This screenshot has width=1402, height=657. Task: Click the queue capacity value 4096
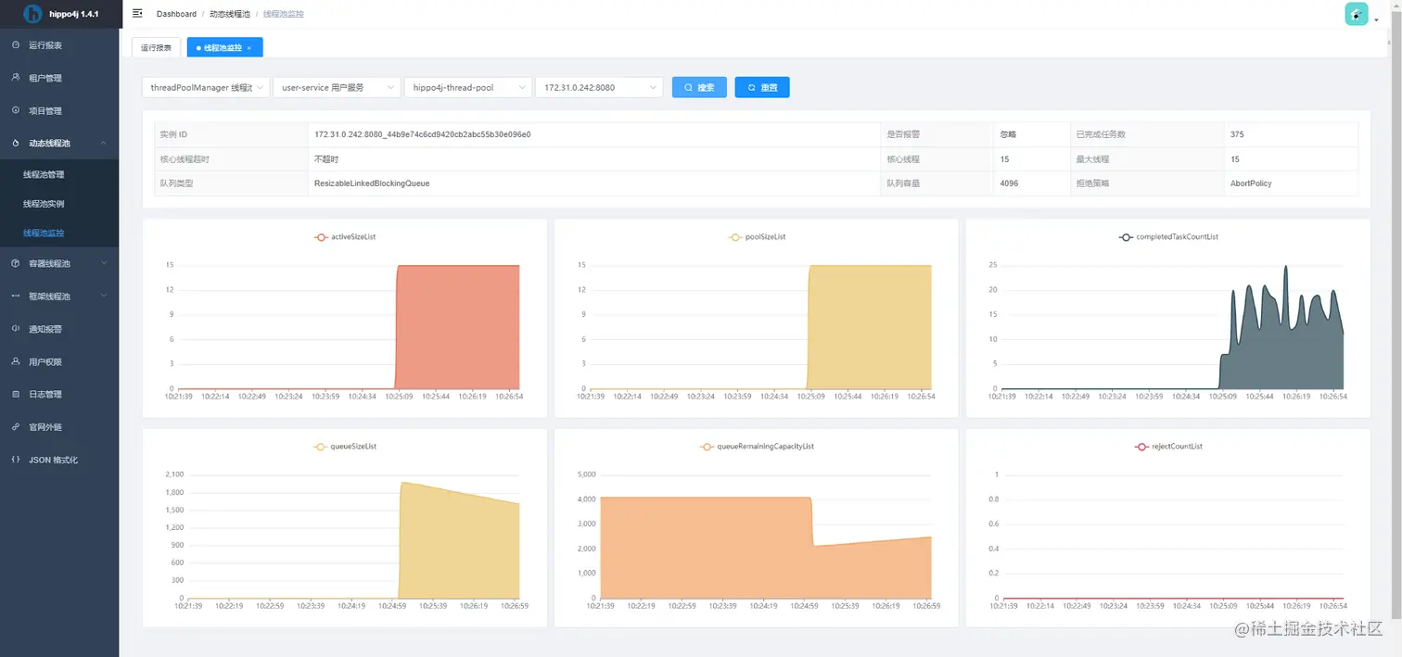[x=1009, y=183]
